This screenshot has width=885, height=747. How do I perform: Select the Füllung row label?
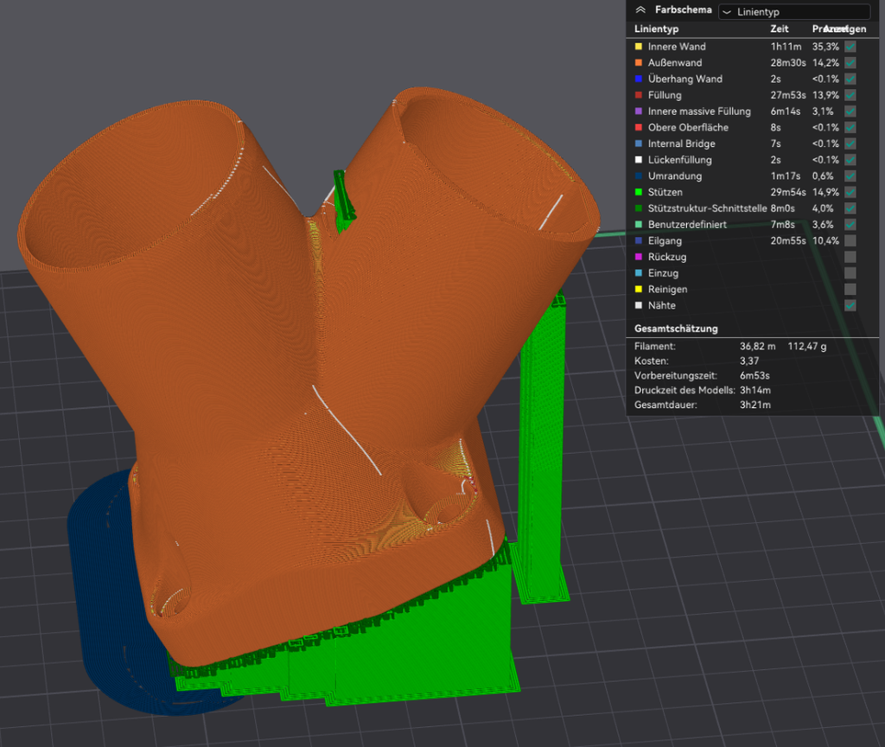[x=665, y=95]
